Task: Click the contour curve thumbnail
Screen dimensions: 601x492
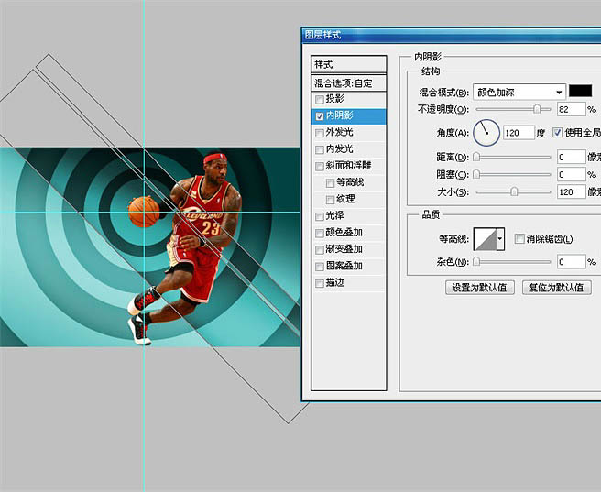Action: point(486,239)
